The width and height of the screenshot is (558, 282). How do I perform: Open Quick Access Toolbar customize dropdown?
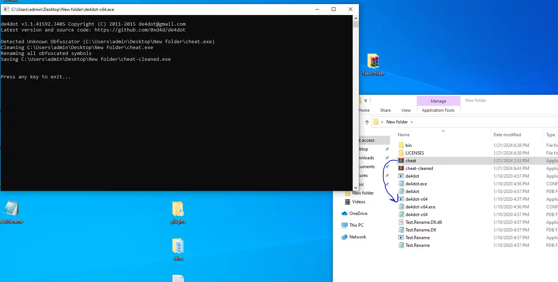click(366, 100)
